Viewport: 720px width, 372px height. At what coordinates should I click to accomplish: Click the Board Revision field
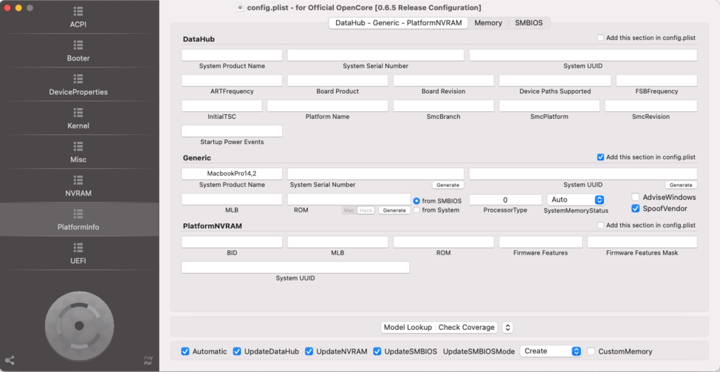click(x=444, y=80)
